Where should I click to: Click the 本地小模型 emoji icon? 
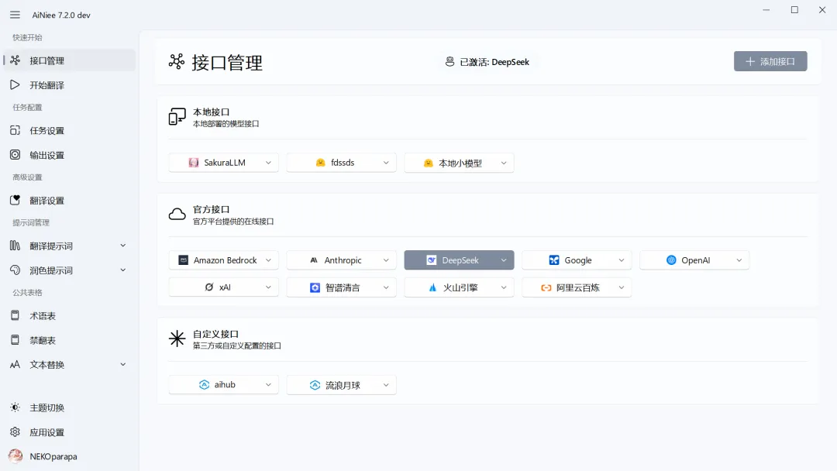pos(428,163)
